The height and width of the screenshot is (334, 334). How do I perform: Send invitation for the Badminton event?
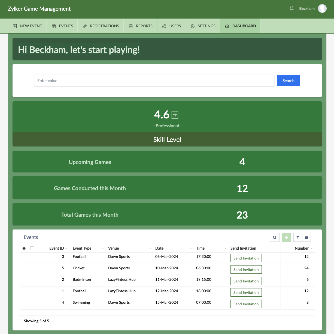click(x=246, y=281)
